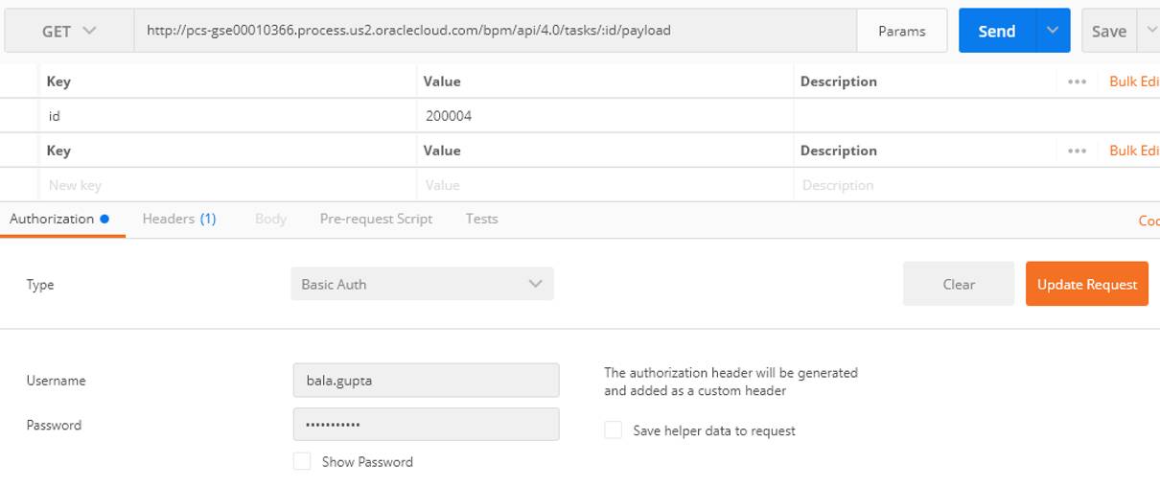Open the GET method dropdown

69,31
